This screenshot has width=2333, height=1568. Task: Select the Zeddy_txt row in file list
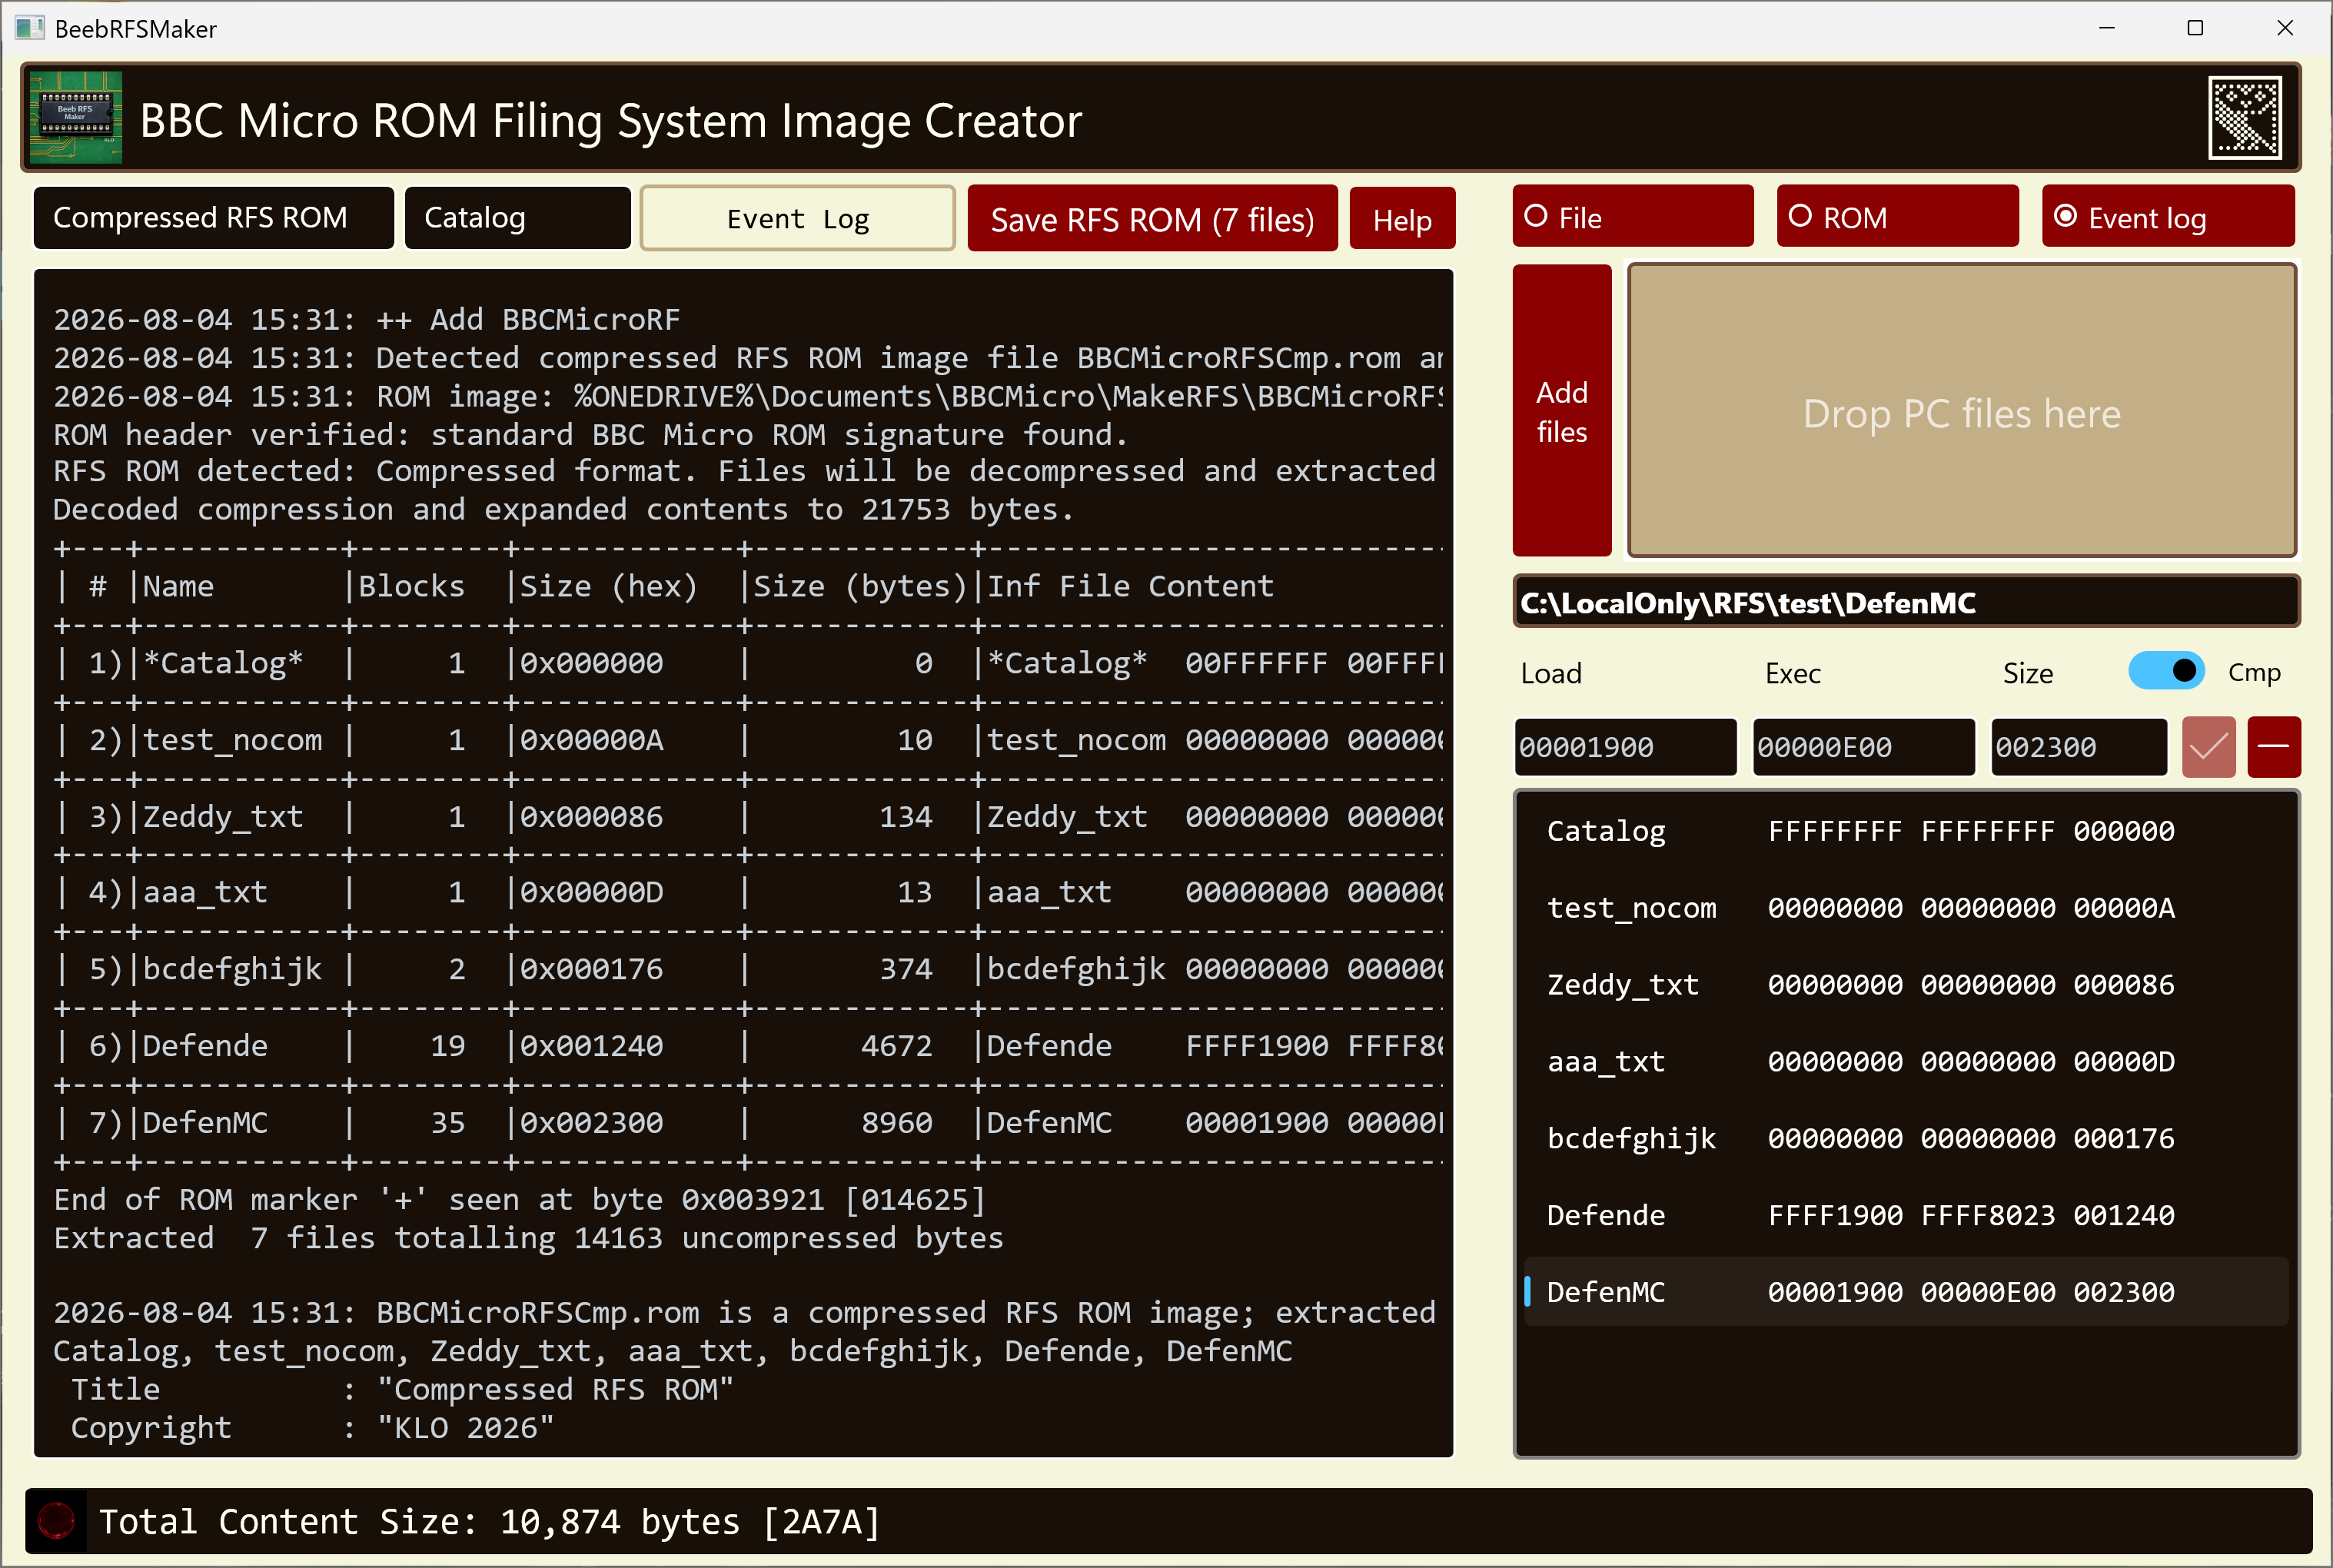(1906, 985)
